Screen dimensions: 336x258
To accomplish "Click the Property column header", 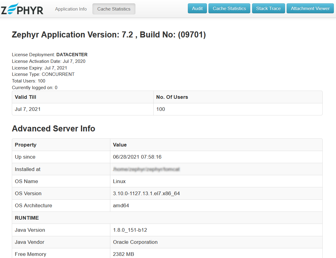I will (25, 145).
